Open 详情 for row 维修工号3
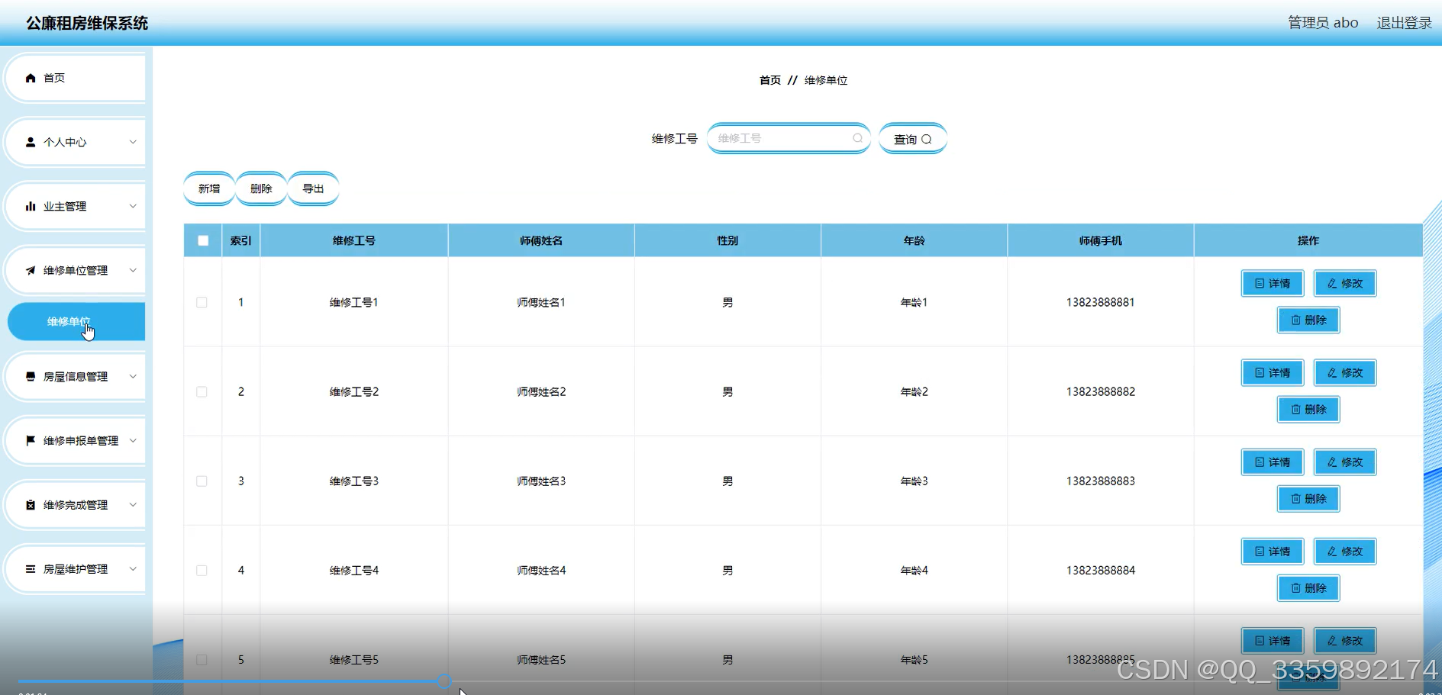Viewport: 1442px width, 695px height. tap(1273, 462)
